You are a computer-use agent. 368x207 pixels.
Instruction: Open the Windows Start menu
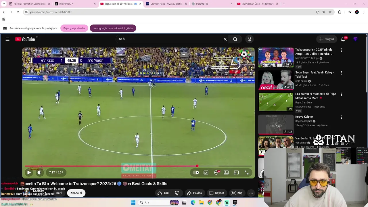tap(133, 202)
